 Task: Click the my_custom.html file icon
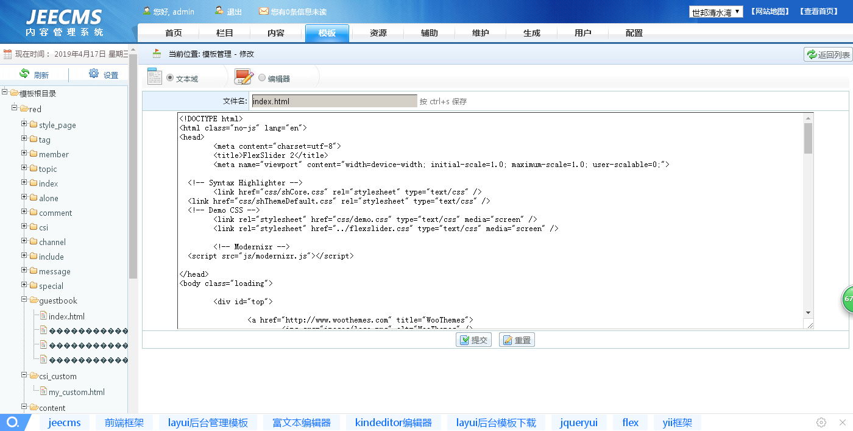(43, 391)
